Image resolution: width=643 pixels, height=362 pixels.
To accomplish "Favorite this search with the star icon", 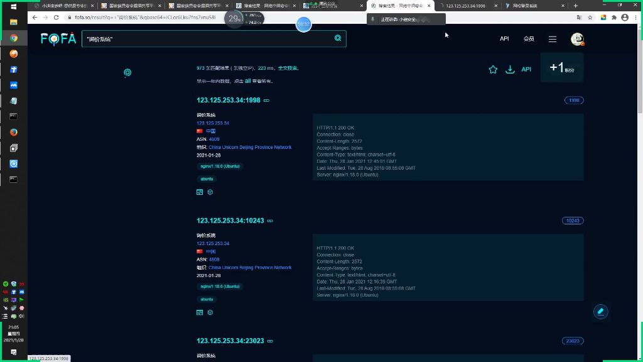I will coord(493,69).
